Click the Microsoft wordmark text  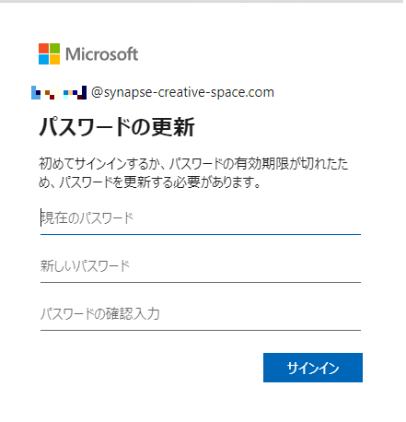[x=101, y=54]
